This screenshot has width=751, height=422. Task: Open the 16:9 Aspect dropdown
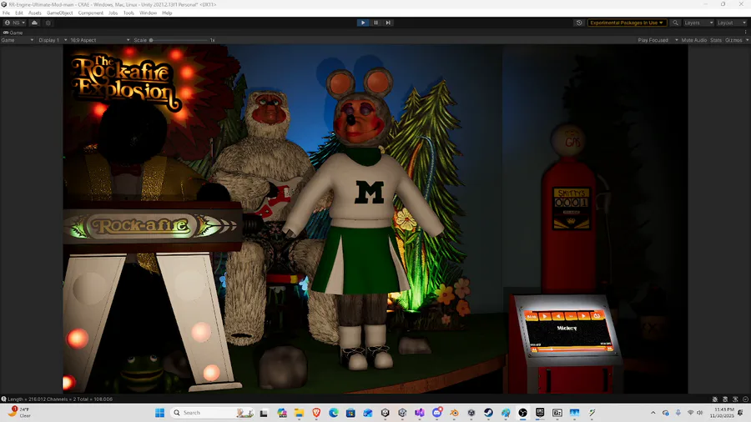[99, 40]
